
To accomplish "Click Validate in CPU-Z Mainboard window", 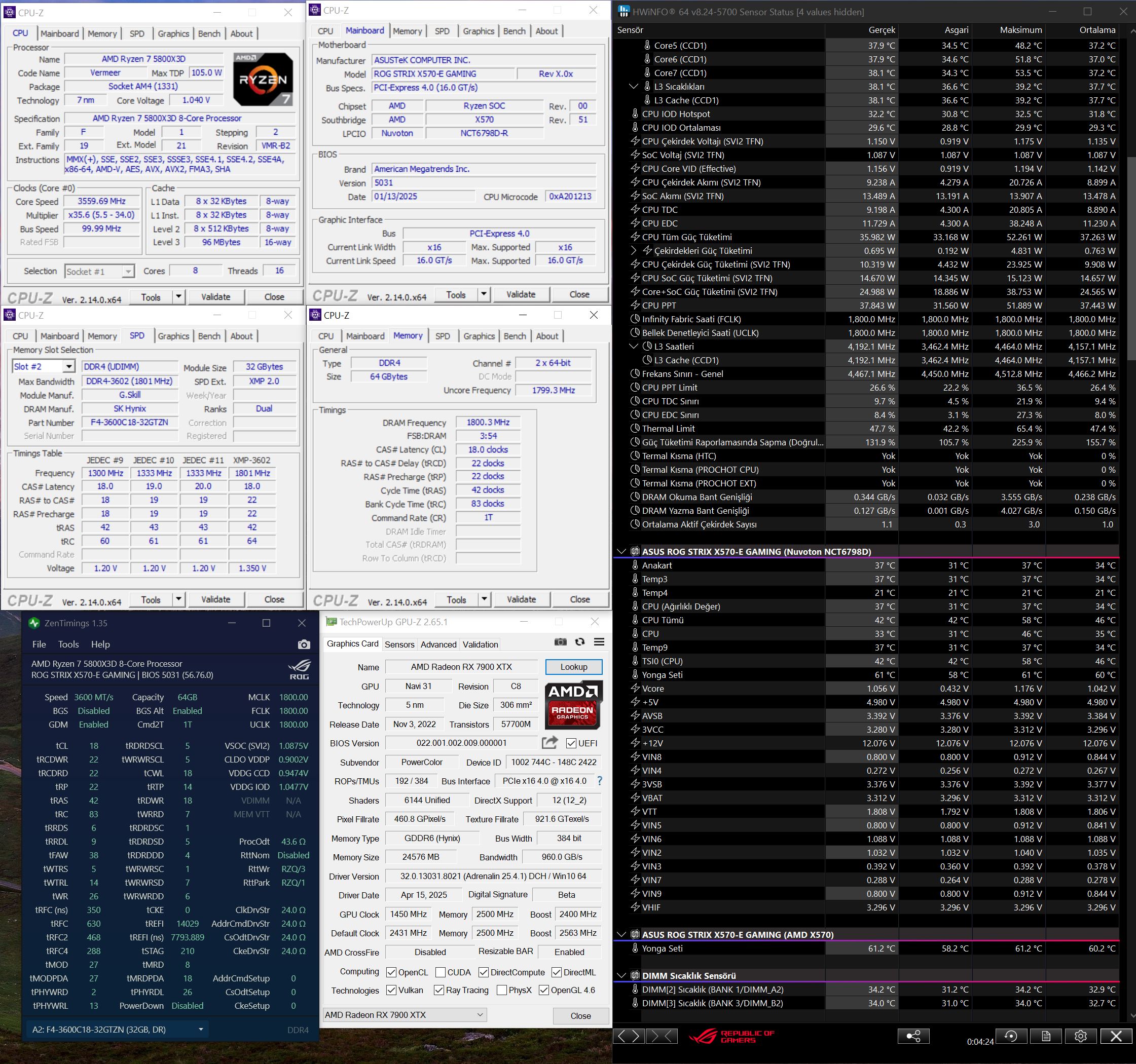I will (521, 295).
